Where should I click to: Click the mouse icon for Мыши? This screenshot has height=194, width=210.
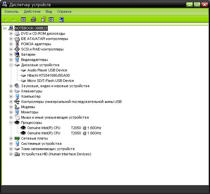(17, 117)
